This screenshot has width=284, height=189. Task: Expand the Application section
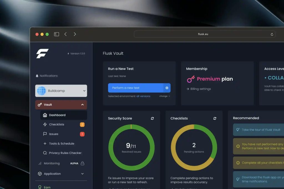(82, 174)
